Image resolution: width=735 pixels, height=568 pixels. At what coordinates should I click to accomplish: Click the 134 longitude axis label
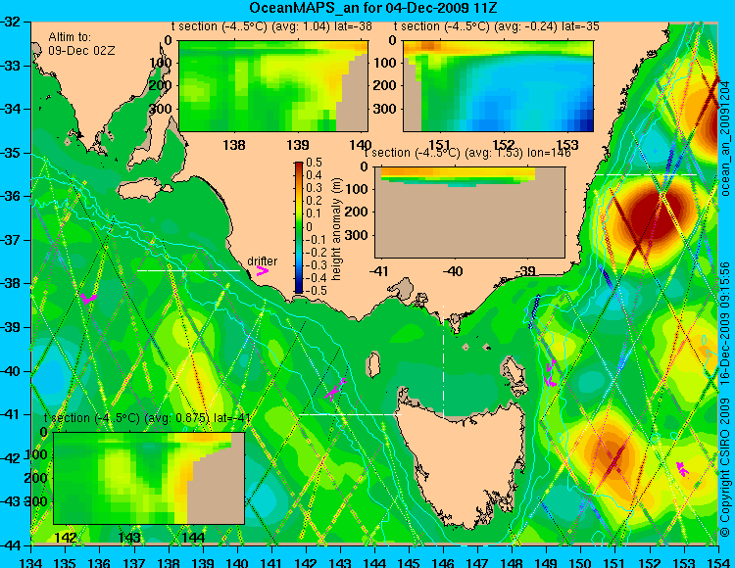coord(31,562)
